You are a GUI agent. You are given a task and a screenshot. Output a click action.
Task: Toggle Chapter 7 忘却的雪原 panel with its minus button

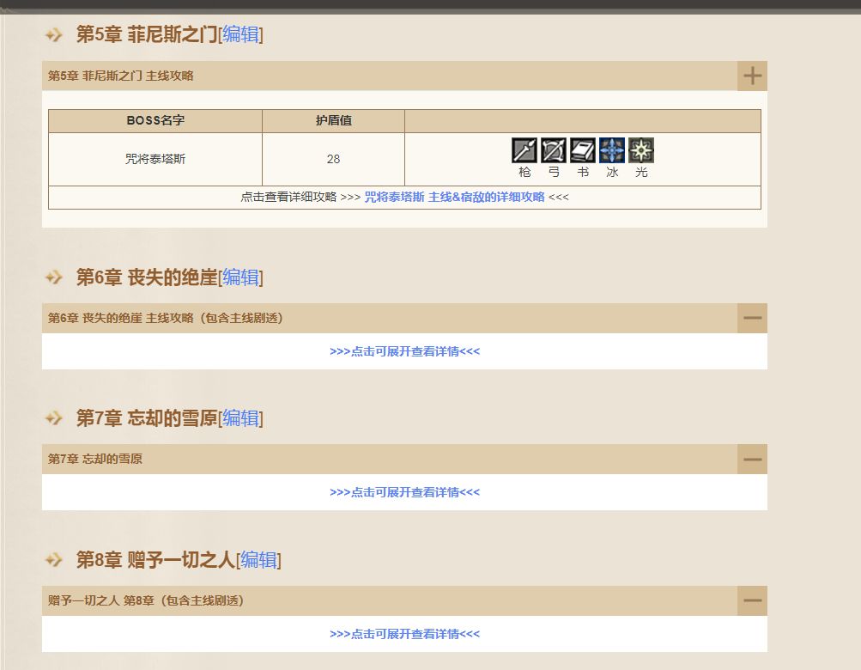pyautogui.click(x=752, y=459)
